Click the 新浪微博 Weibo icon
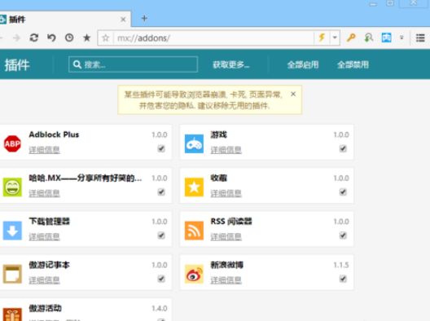This screenshot has width=430, height=321. coord(194,274)
